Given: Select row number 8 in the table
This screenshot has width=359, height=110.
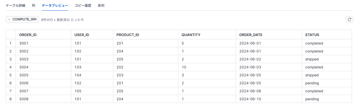Looking at the screenshot, I should [11, 99].
